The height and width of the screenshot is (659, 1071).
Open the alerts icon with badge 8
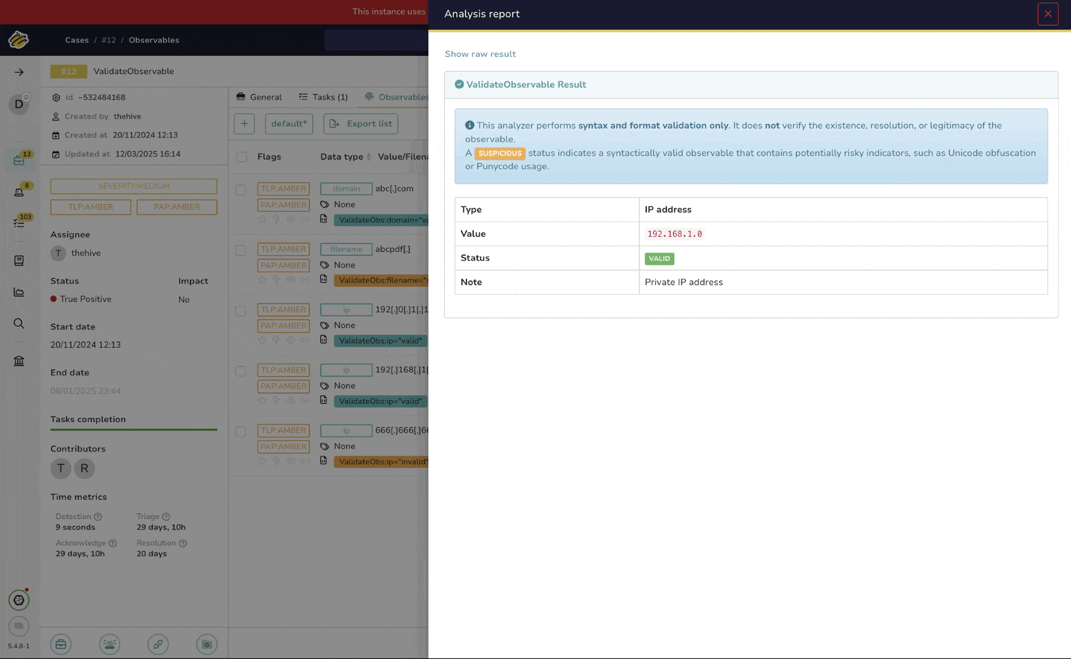click(x=19, y=191)
